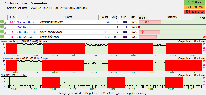This screenshot has height=95, width=206.
Task: Click IP address 46.19.168.101
Action: 26,22
